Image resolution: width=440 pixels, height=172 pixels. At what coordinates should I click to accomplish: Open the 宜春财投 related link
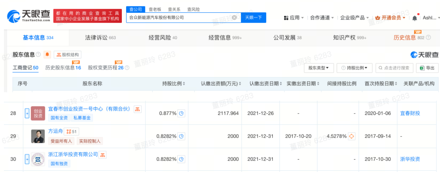pos(410,113)
